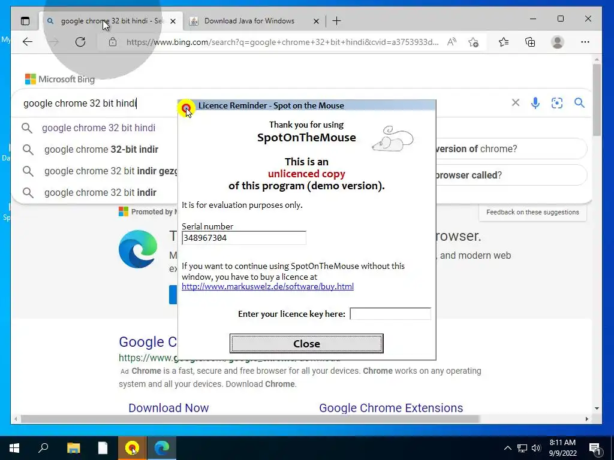Open Windows taskbar search
Image resolution: width=614 pixels, height=460 pixels.
click(x=43, y=448)
